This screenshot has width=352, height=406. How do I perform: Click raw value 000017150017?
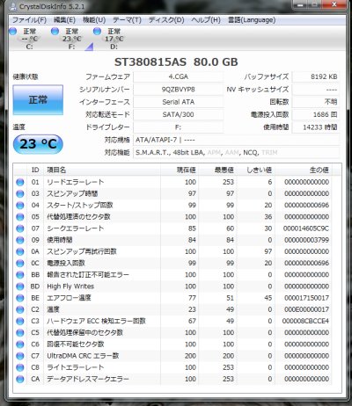(306, 298)
